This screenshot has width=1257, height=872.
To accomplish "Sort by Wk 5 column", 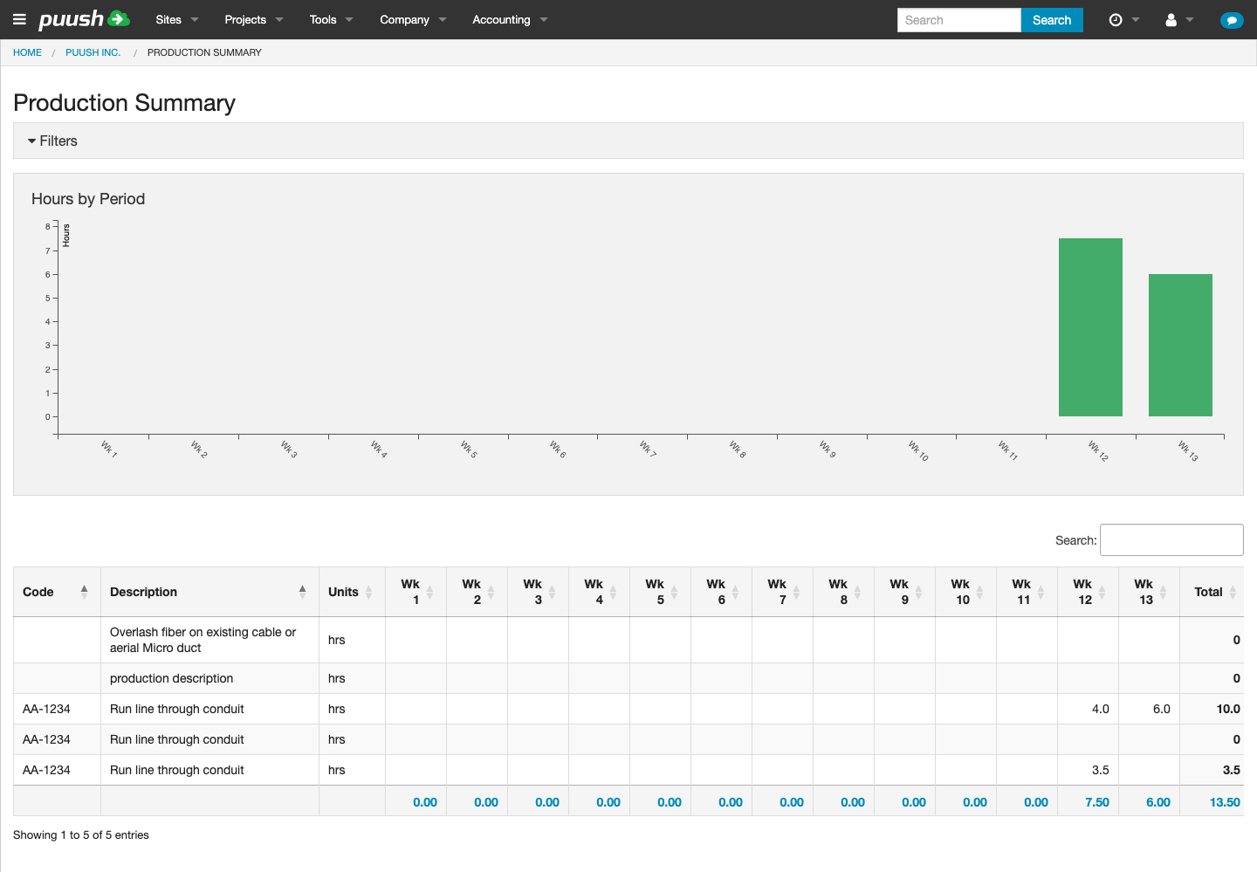I will [660, 592].
